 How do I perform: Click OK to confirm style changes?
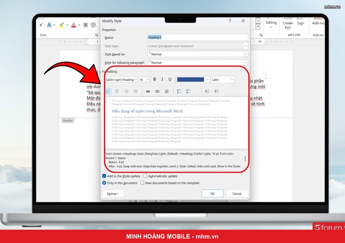[212, 194]
